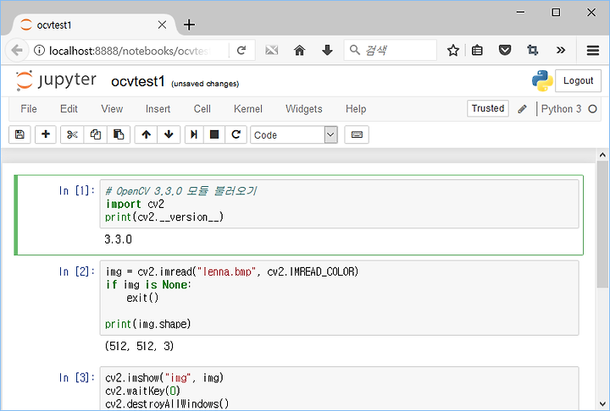Move selected cell up arrow
The width and height of the screenshot is (610, 411).
(147, 134)
